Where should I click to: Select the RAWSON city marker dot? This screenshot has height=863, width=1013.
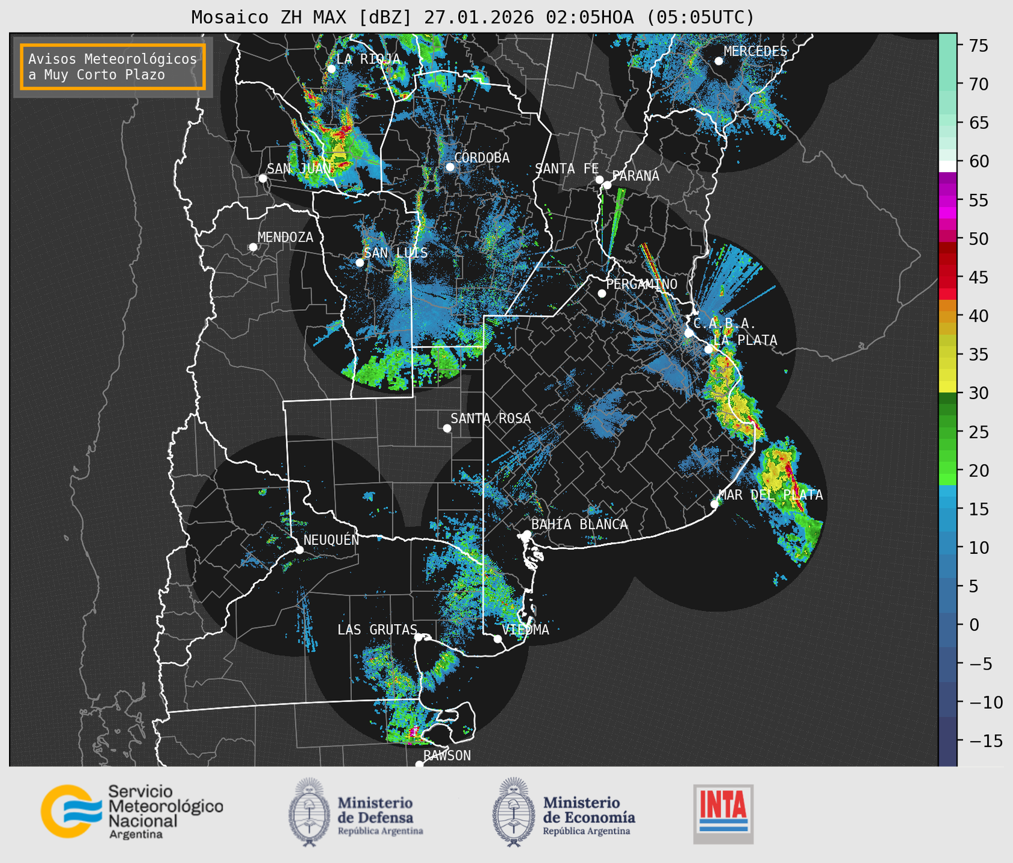419,765
